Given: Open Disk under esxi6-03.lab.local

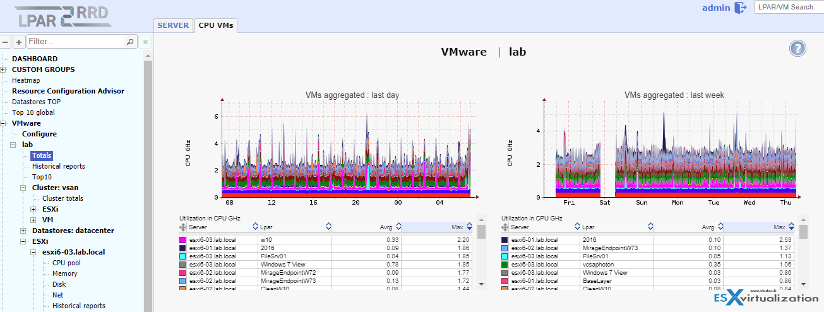Looking at the screenshot, I should (59, 284).
